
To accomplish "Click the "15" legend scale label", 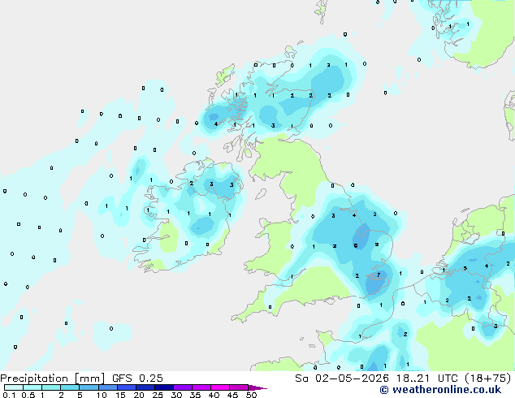I will [x=120, y=395].
